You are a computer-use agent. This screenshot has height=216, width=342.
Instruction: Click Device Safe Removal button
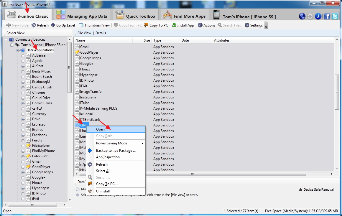pyautogui.click(x=316, y=189)
